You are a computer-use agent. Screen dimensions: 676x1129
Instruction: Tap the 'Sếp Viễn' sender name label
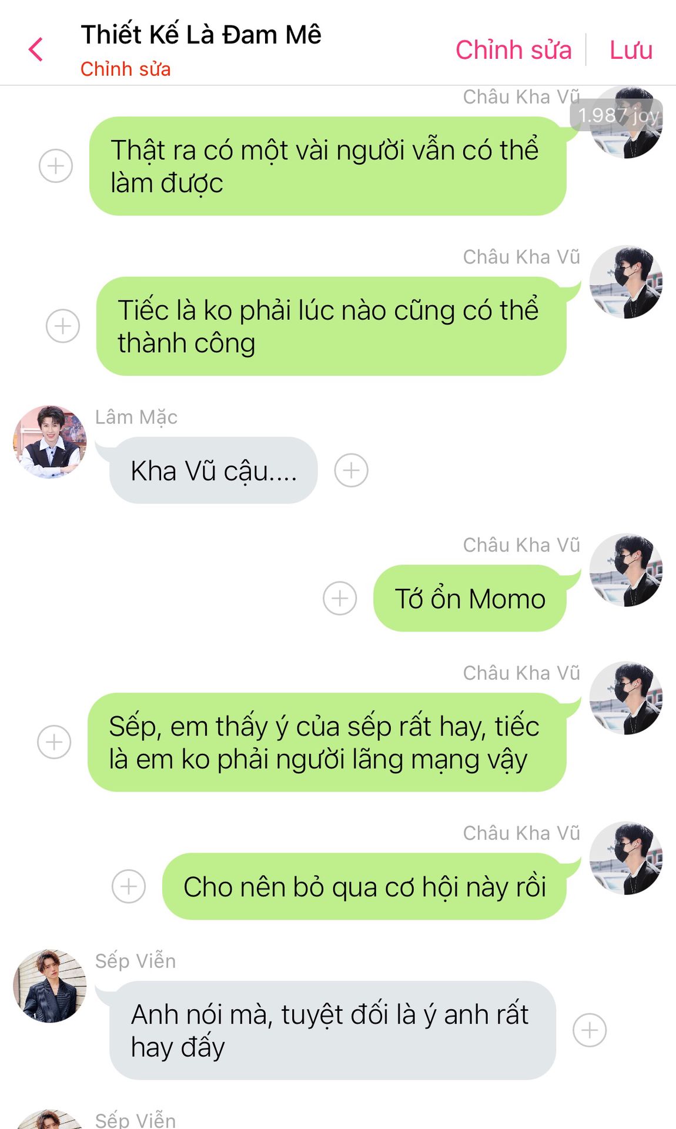pos(135,961)
